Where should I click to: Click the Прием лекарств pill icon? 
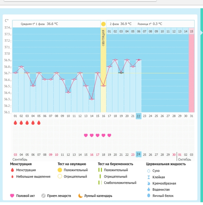tap(43, 196)
